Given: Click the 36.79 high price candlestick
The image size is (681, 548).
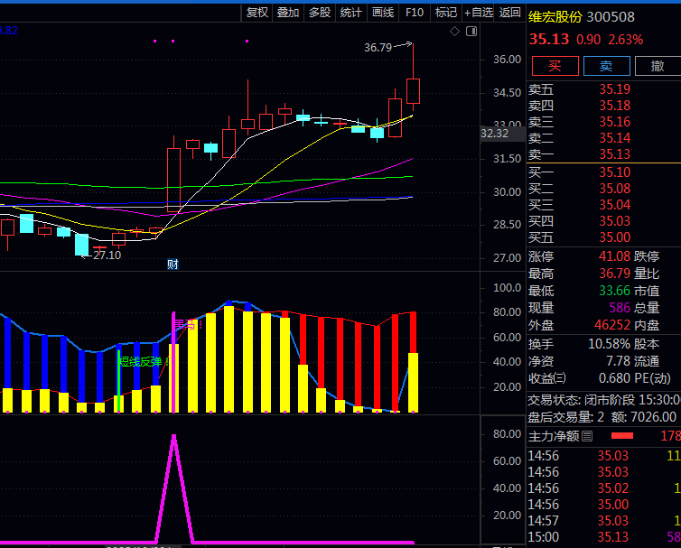Looking at the screenshot, I should click(x=413, y=90).
